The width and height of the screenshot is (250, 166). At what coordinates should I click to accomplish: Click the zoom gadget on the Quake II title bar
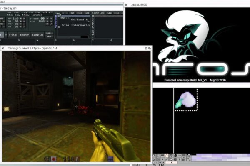(146, 48)
